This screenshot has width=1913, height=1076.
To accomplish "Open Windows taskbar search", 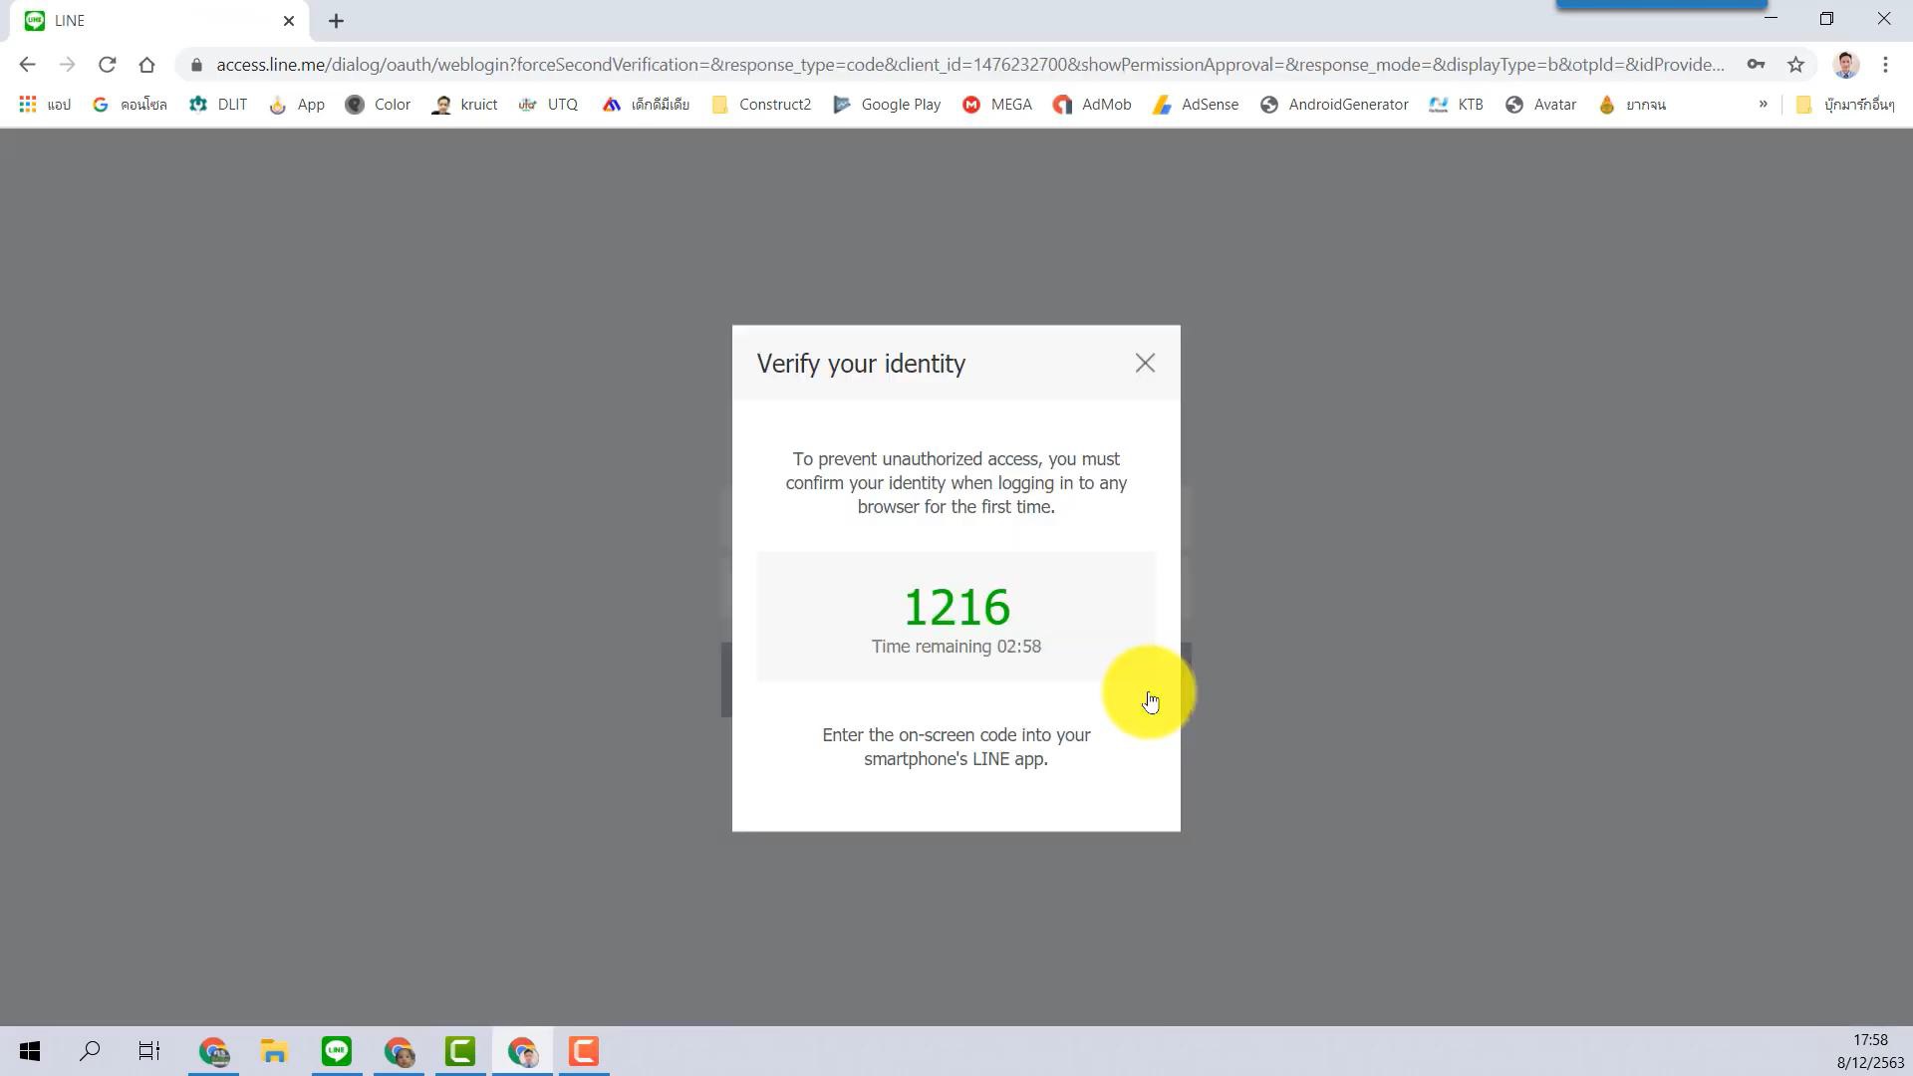I will [x=90, y=1051].
